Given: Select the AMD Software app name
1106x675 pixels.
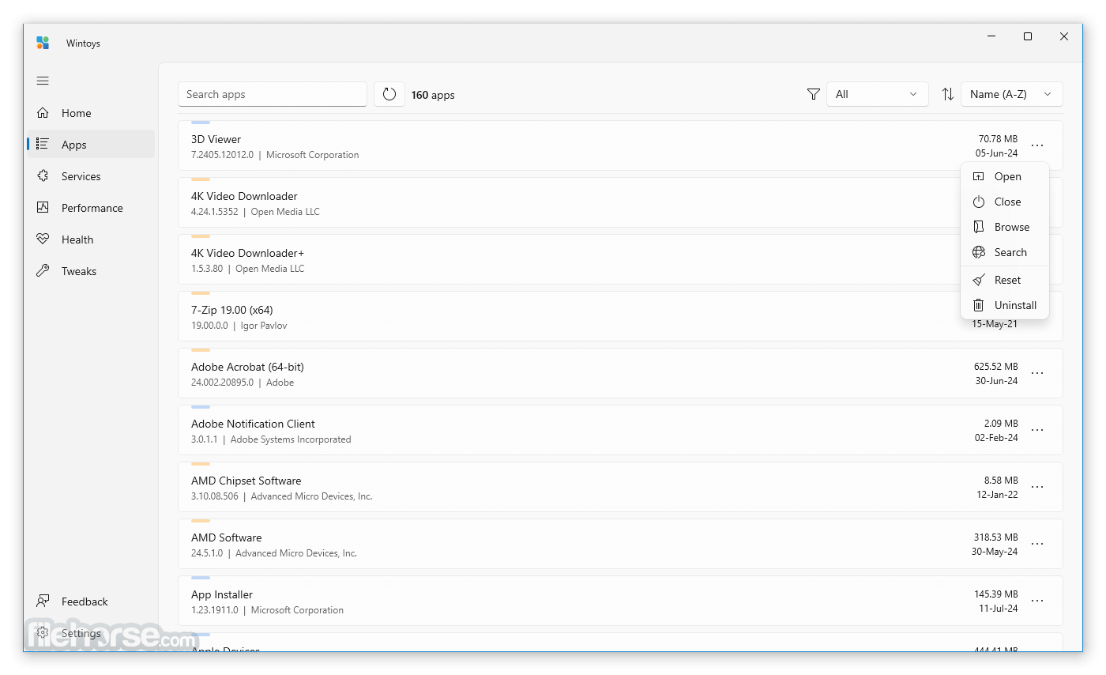Looking at the screenshot, I should click(226, 537).
